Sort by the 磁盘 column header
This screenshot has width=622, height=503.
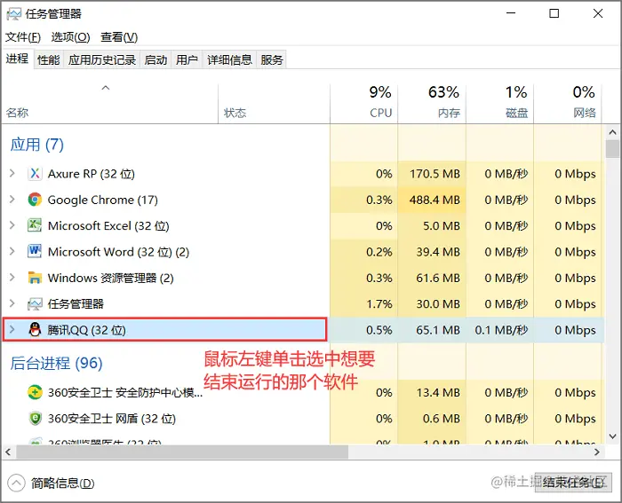[499, 102]
